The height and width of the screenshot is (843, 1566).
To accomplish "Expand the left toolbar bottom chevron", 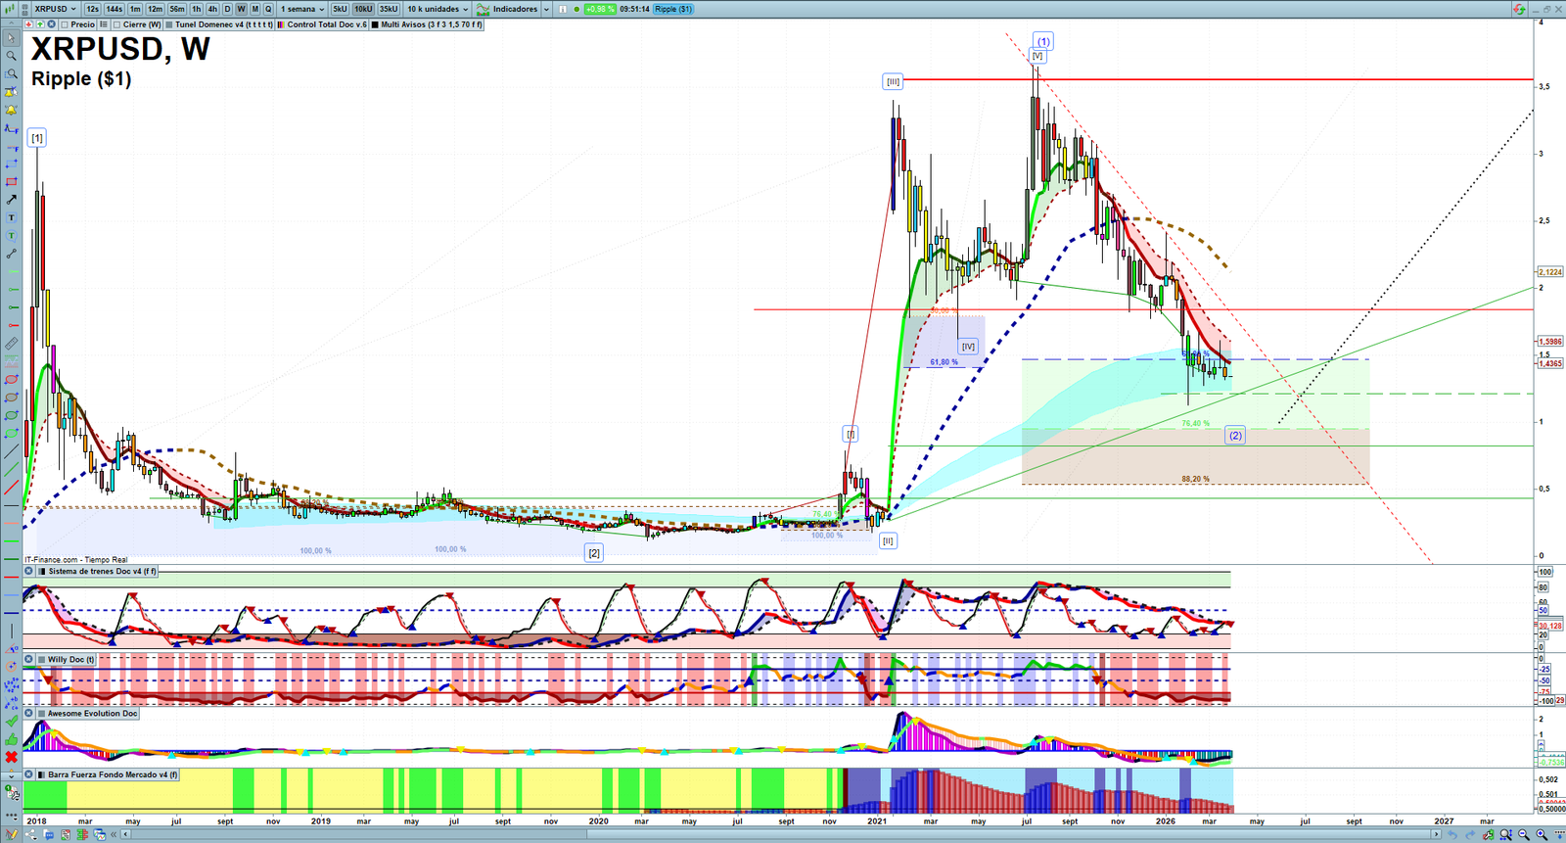I will (12, 775).
